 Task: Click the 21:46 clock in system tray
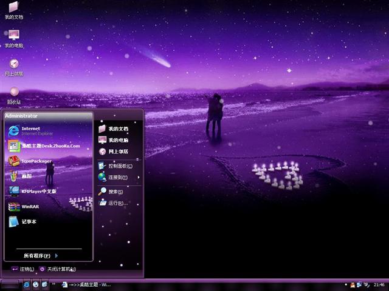tap(379, 285)
